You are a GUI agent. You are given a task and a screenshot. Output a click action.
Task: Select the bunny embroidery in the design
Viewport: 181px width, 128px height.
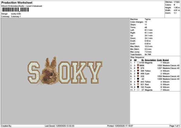point(49,71)
